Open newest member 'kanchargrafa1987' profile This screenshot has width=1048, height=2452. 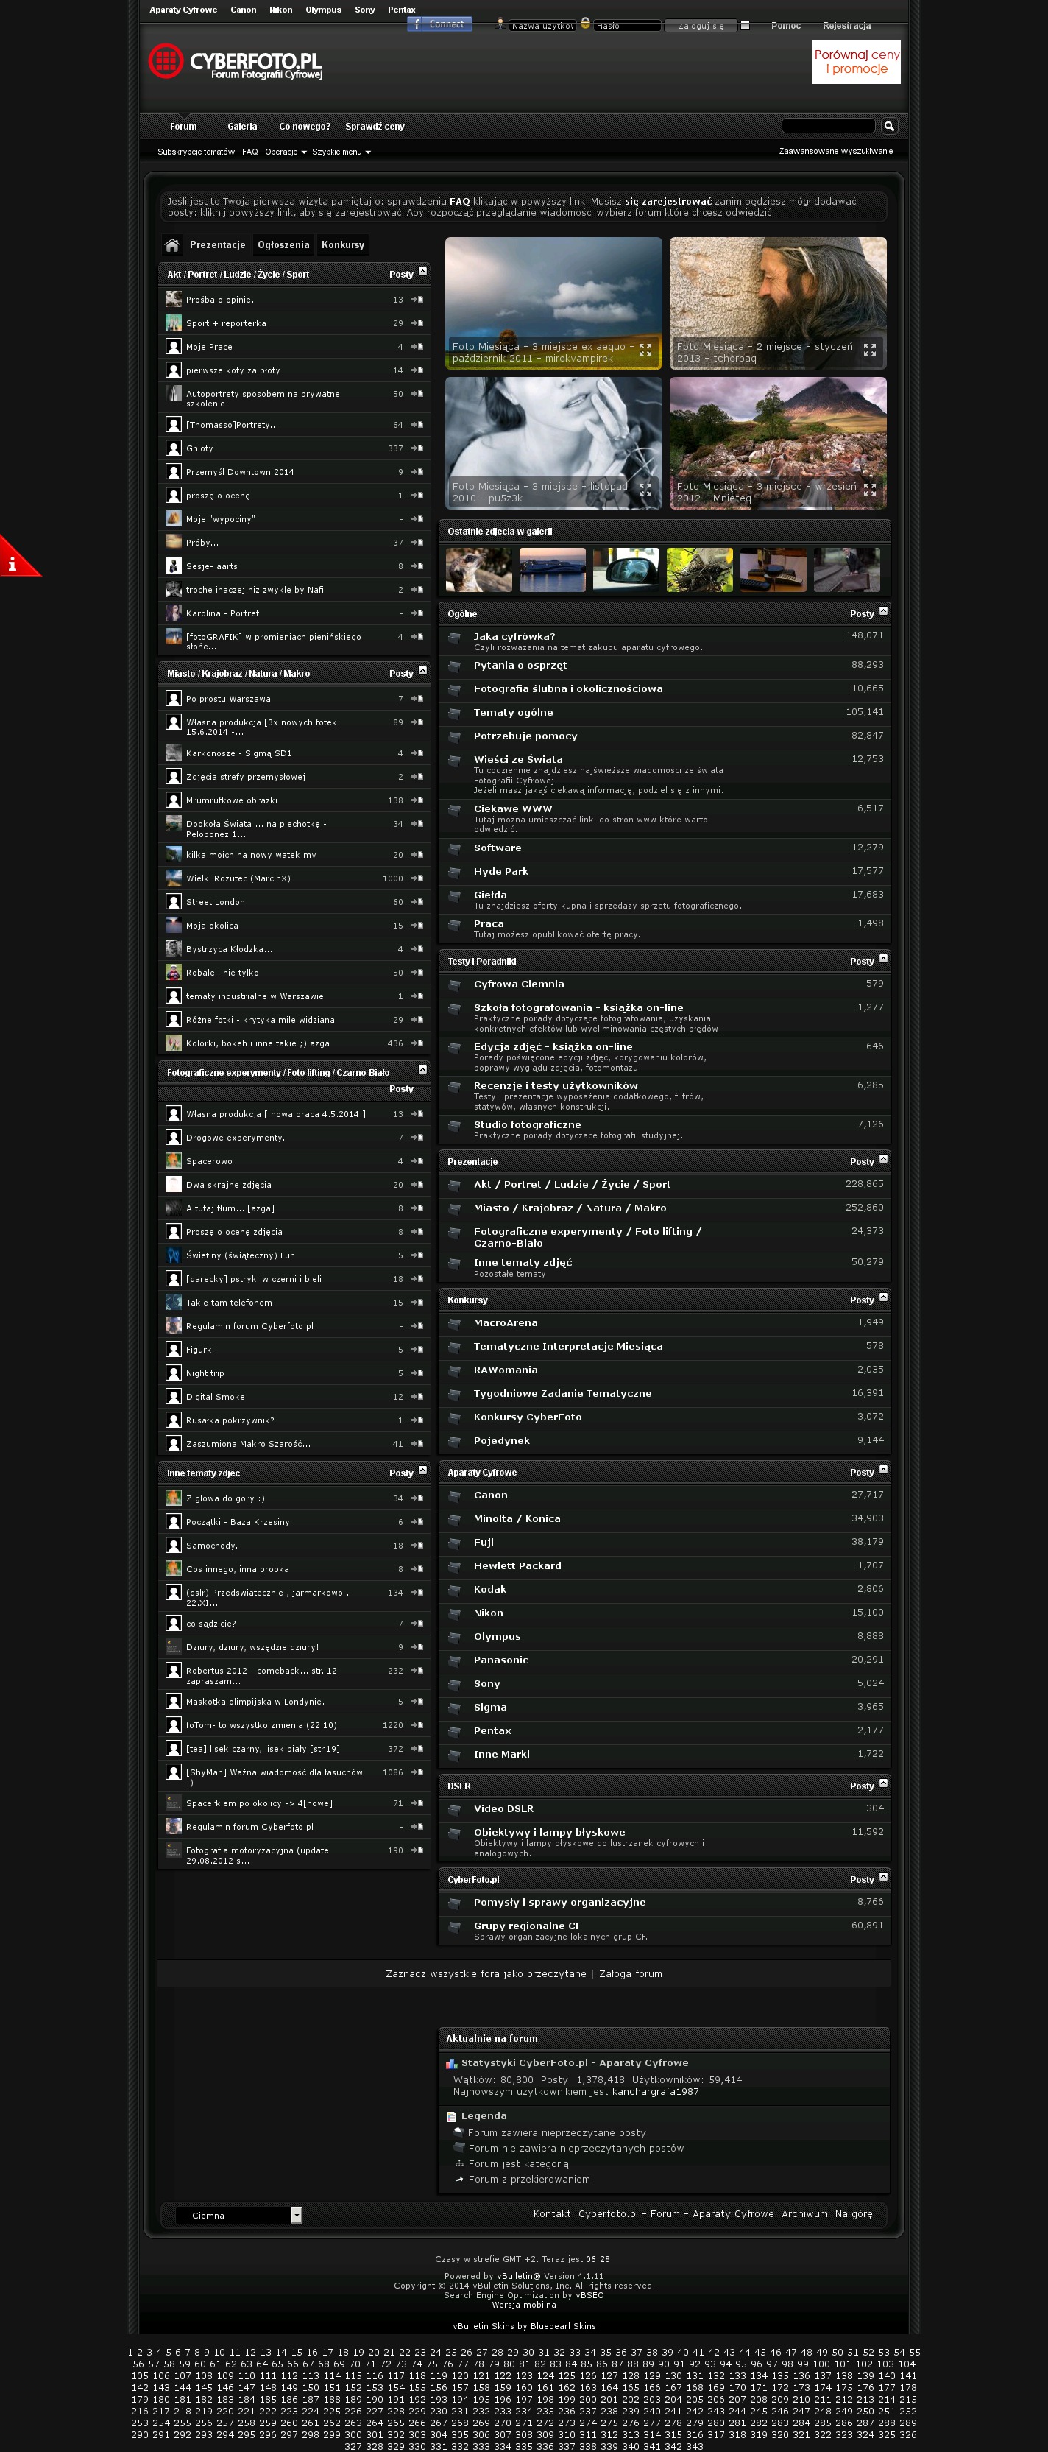click(655, 2092)
